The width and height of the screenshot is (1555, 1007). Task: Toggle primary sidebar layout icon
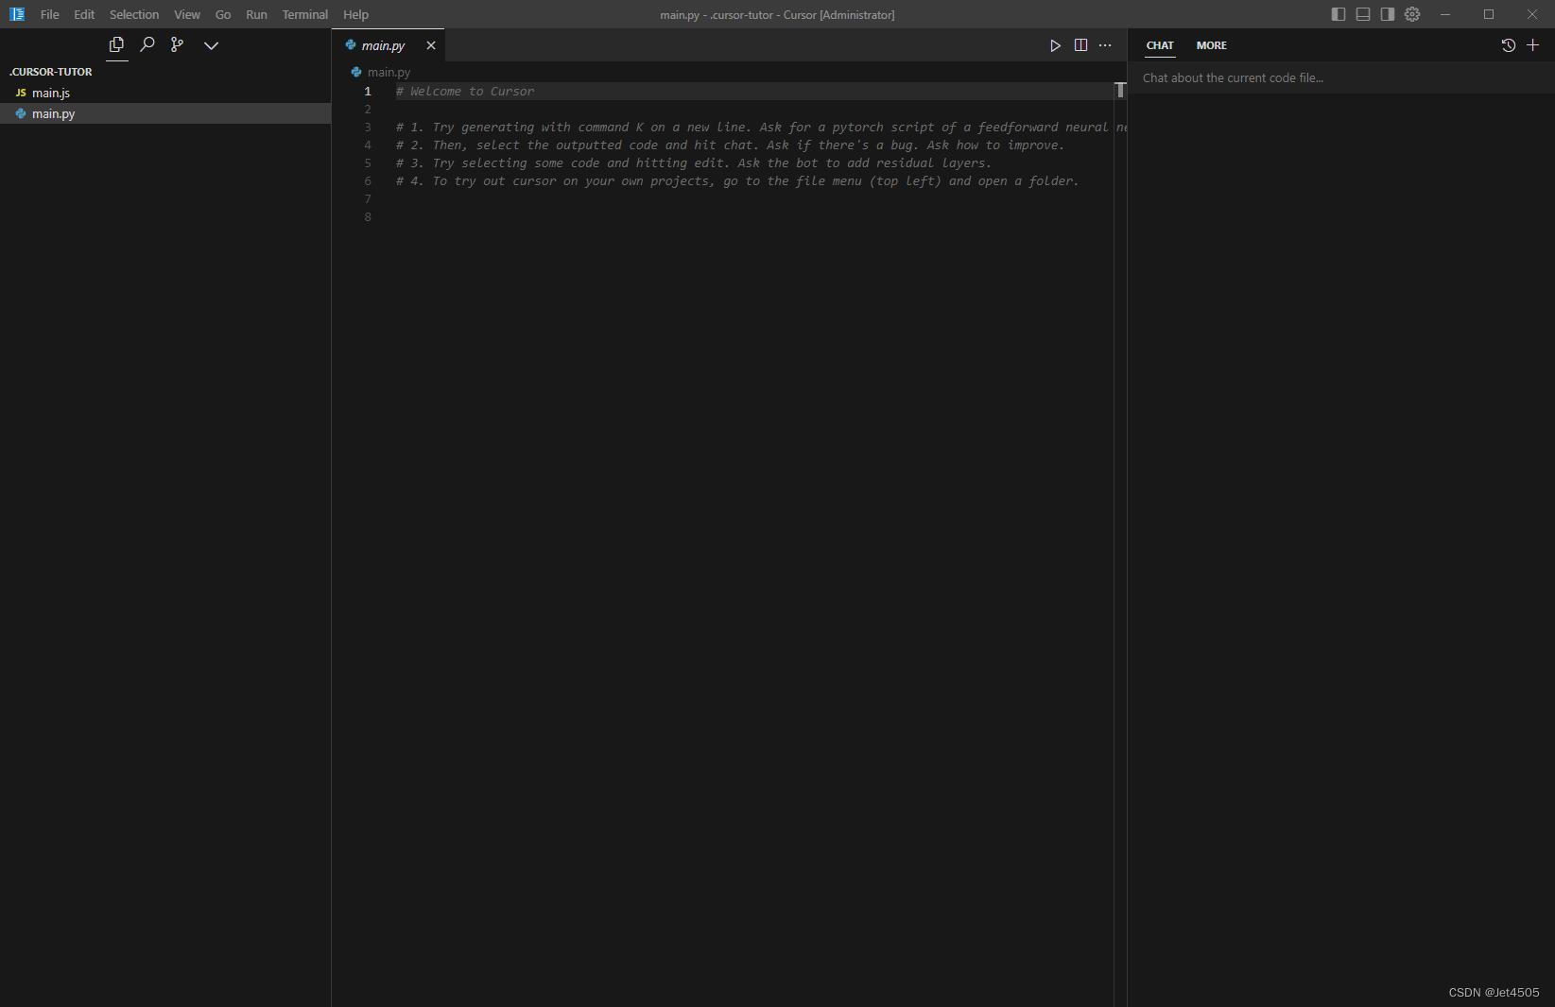(x=1339, y=14)
